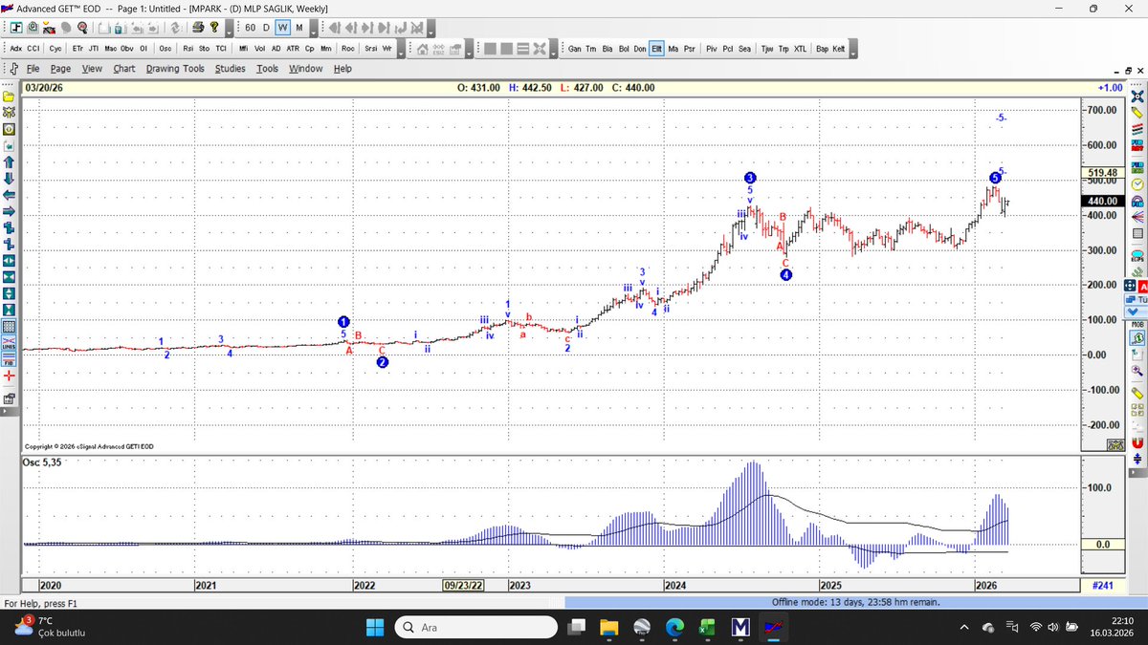1148x645 pixels.
Task: Open the Help menu
Action: [x=342, y=69]
